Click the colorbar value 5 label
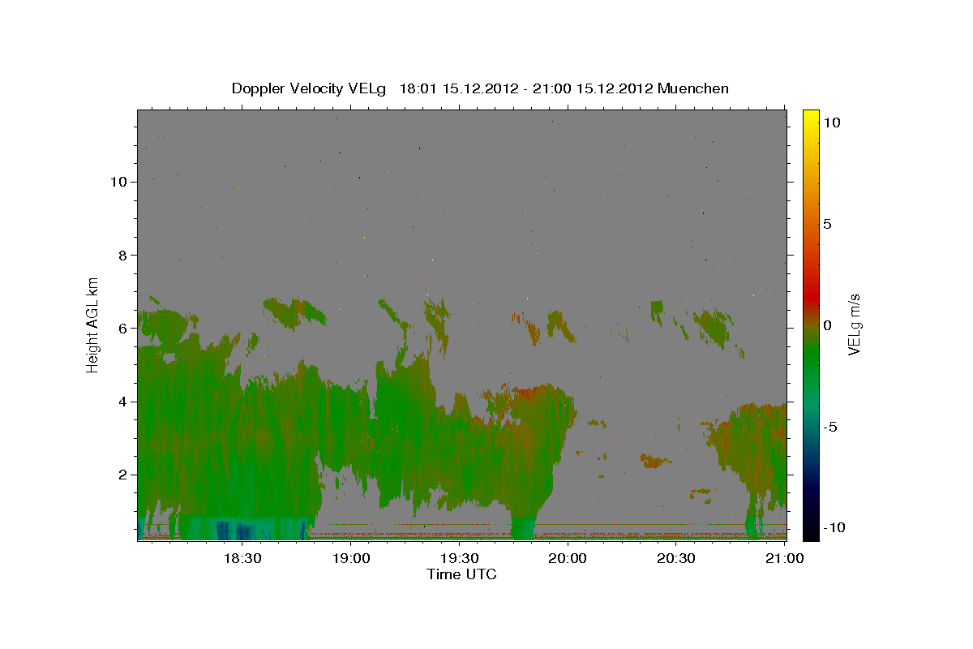The width and height of the screenshot is (973, 649). pos(827,224)
